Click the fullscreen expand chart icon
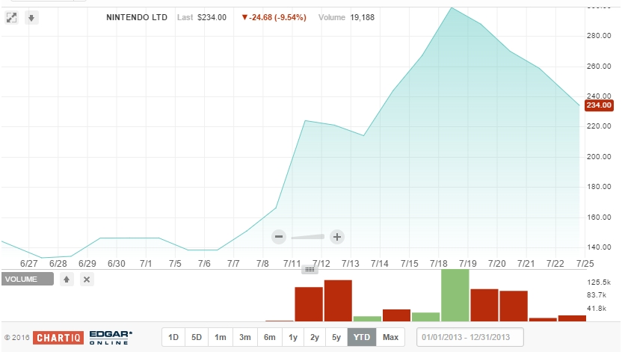The width and height of the screenshot is (622, 352). tap(11, 17)
